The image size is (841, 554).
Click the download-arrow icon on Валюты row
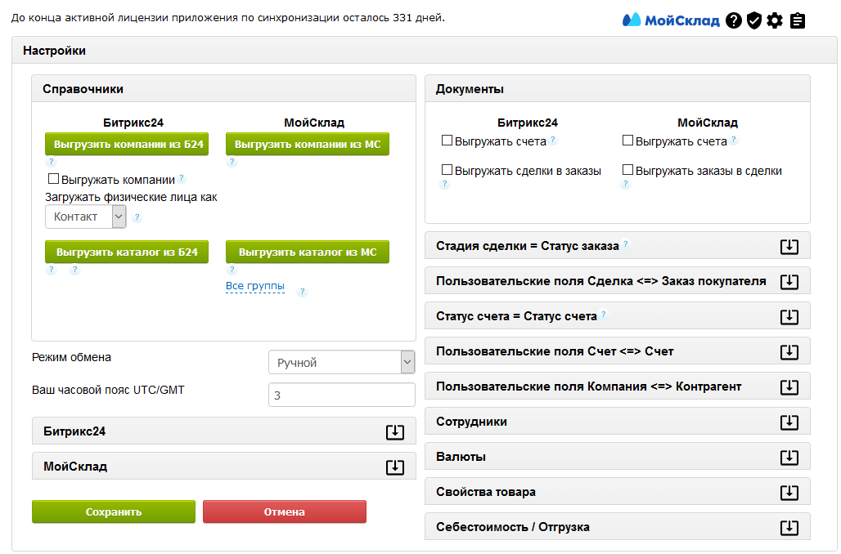click(789, 457)
